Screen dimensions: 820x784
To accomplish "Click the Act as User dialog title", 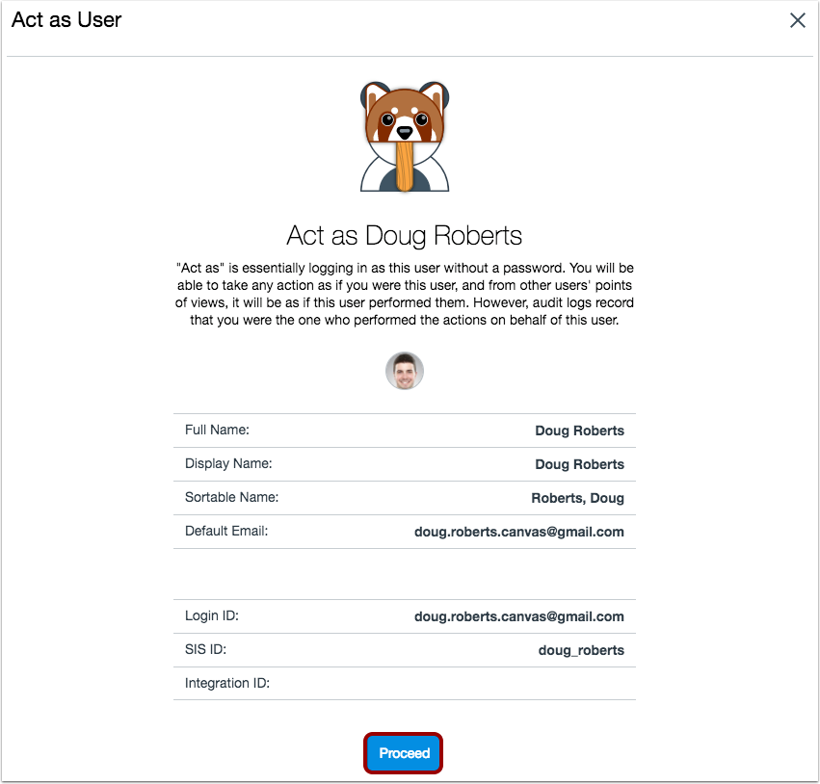I will point(66,19).
